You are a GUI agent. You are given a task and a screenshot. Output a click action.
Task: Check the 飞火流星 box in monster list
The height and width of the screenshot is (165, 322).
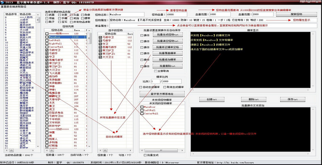pyautogui.click(x=47, y=73)
